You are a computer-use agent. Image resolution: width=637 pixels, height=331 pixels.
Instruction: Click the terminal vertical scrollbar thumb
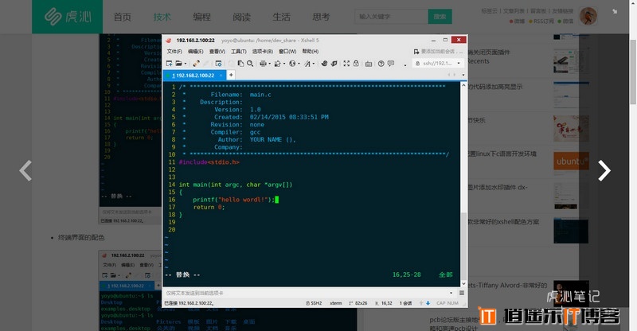pos(463,244)
